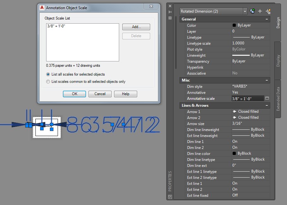Click the disabled Delete button
The width and height of the screenshot is (287, 205).
pyautogui.click(x=136, y=36)
